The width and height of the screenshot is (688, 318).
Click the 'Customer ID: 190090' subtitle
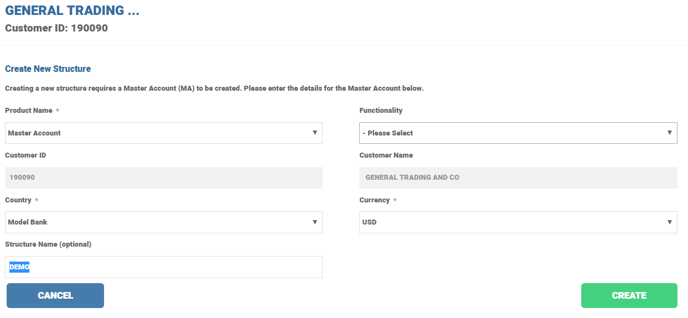(x=56, y=28)
